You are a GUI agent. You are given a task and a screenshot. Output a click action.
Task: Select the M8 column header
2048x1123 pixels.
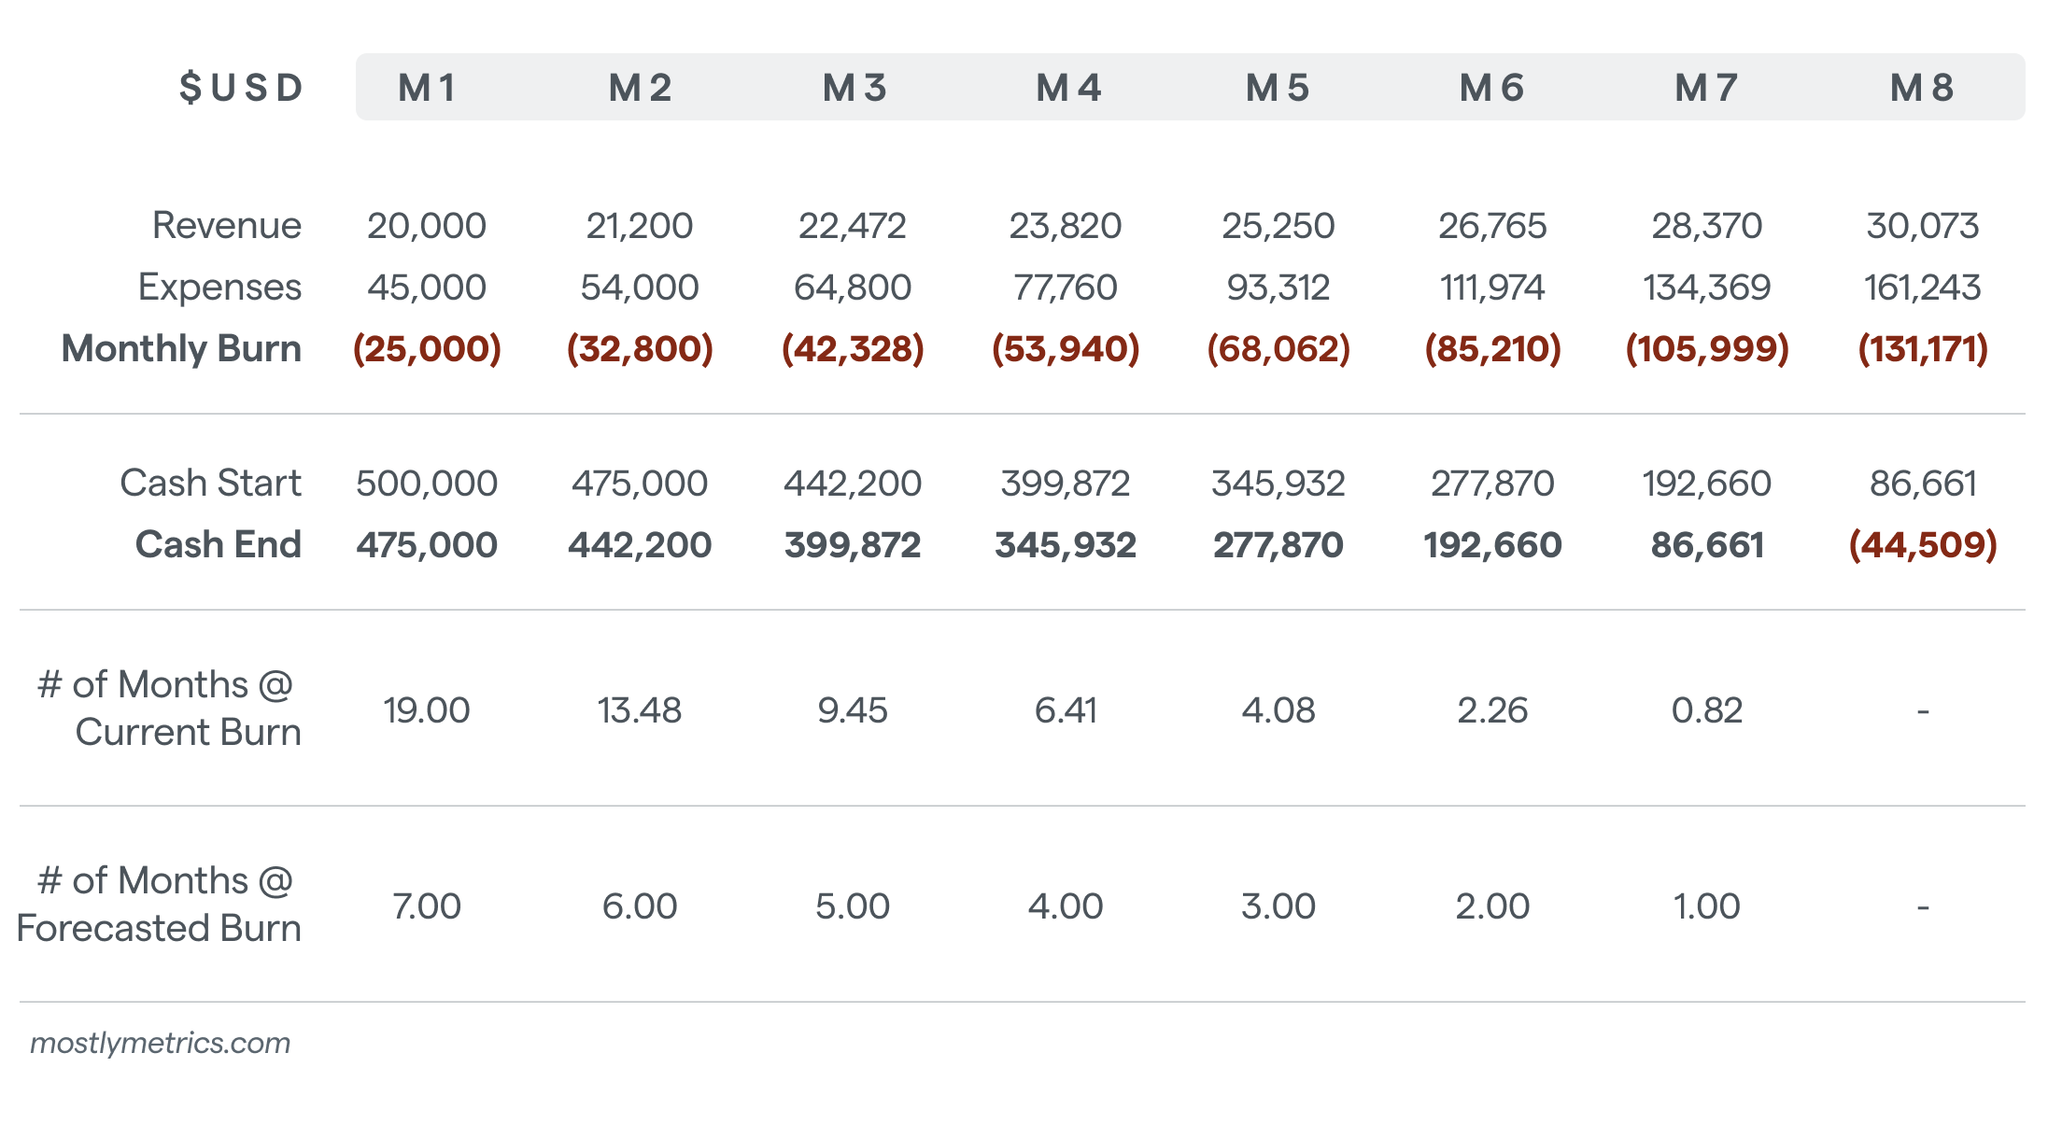coord(1922,88)
